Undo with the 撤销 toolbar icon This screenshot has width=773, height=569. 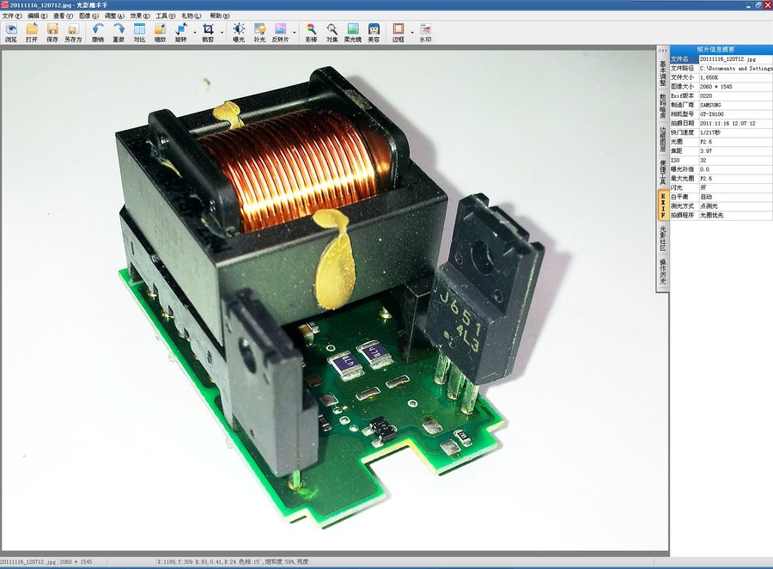[97, 33]
